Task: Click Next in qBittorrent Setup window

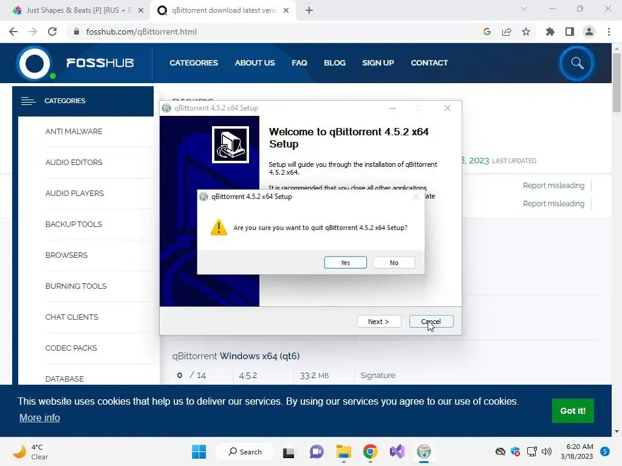Action: pos(379,322)
